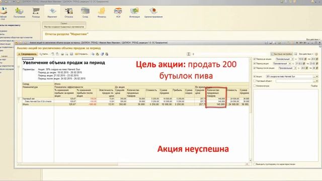The image size is (322, 181).
Task: Click the Подбор link
Action: click(x=314, y=86)
